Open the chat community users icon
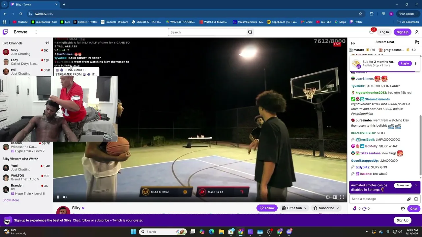The width and height of the screenshot is (422, 237). click(417, 42)
